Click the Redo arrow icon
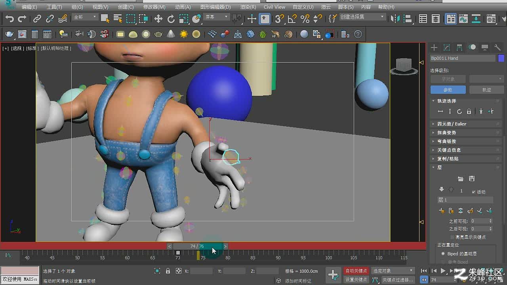The height and width of the screenshot is (285, 507). 22,19
